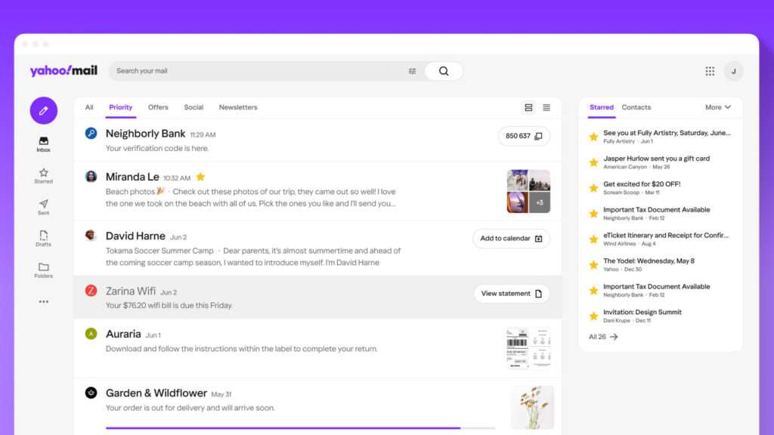
Task: Show more sidebar options ellipsis
Action: tap(43, 301)
